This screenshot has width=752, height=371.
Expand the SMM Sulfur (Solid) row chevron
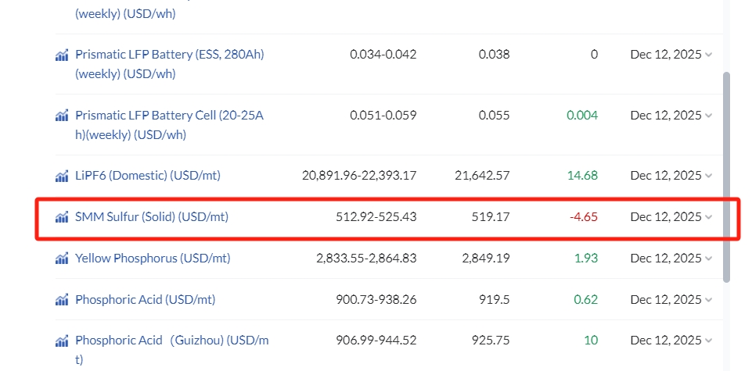point(708,217)
